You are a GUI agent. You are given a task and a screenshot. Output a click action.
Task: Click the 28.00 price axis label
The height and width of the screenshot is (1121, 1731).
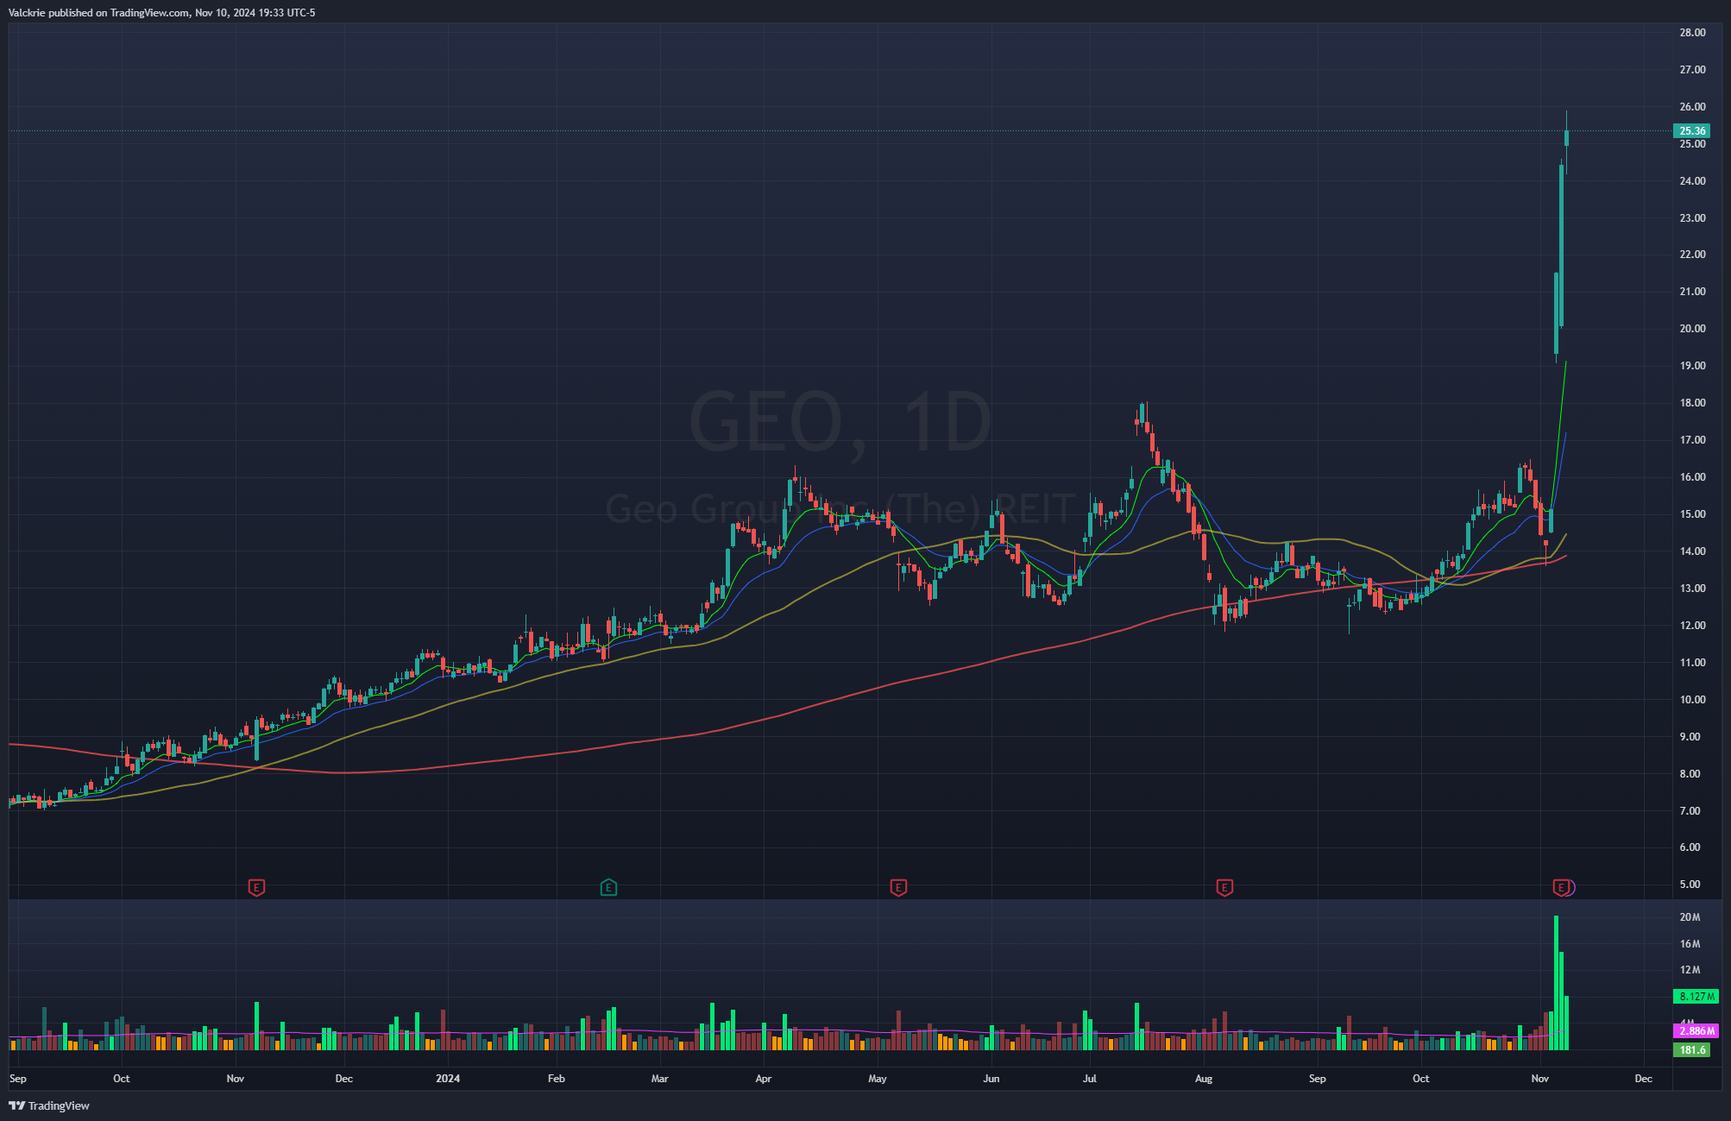click(1692, 33)
